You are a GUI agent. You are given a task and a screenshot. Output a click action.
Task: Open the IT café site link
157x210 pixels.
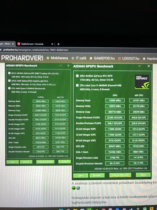[x=81, y=58]
